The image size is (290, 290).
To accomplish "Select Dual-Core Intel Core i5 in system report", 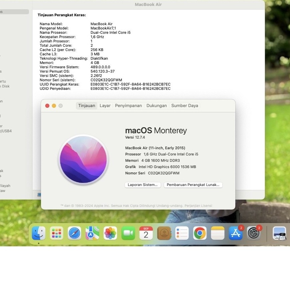I will pos(110,32).
